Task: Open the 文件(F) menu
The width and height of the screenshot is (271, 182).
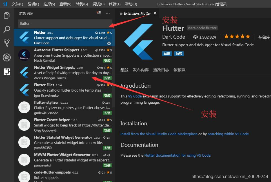Action: pyautogui.click(x=17, y=4)
